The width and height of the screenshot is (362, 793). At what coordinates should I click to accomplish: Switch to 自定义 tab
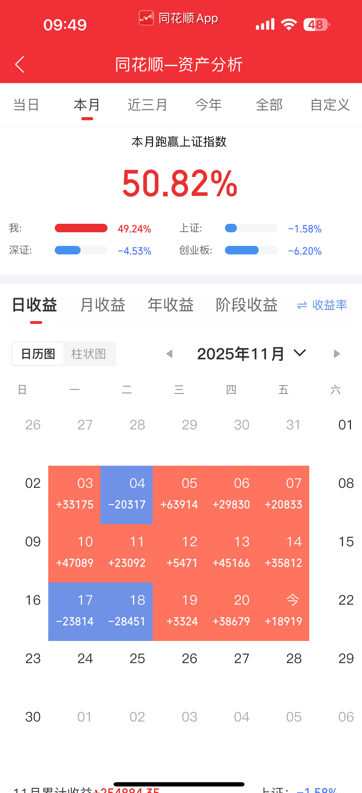tap(330, 105)
